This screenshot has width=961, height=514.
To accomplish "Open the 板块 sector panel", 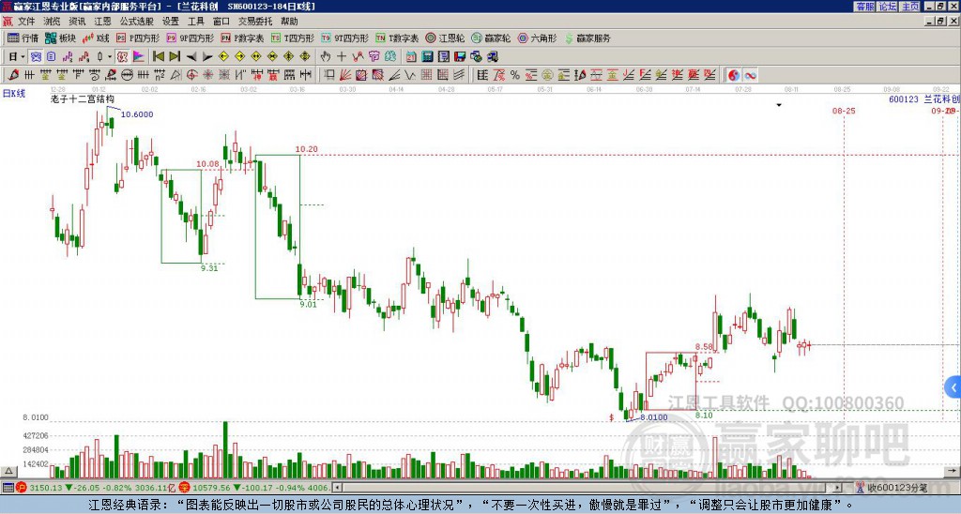I will coord(61,38).
